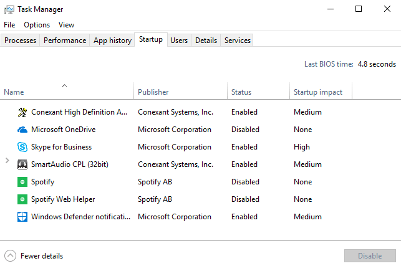Image resolution: width=401 pixels, height=266 pixels.
Task: Open the View menu
Action: click(66, 25)
